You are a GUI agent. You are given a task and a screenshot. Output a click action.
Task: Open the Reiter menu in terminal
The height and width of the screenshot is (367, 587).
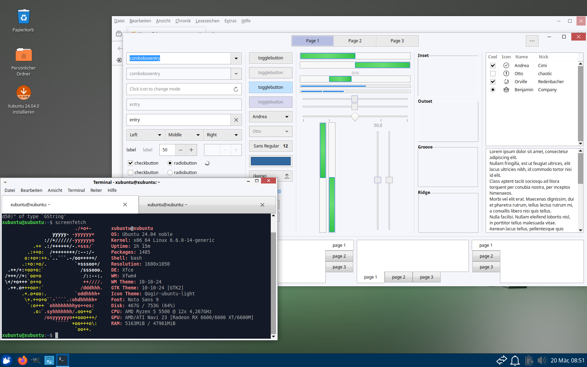coord(96,190)
